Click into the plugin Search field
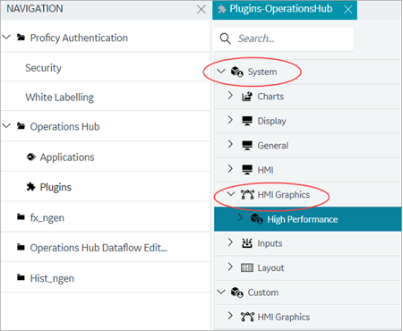 284,38
